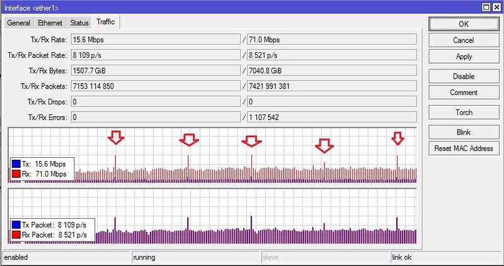504x266 pixels.
Task: Click the Tx Errors field showing 0
Action: click(x=156, y=117)
